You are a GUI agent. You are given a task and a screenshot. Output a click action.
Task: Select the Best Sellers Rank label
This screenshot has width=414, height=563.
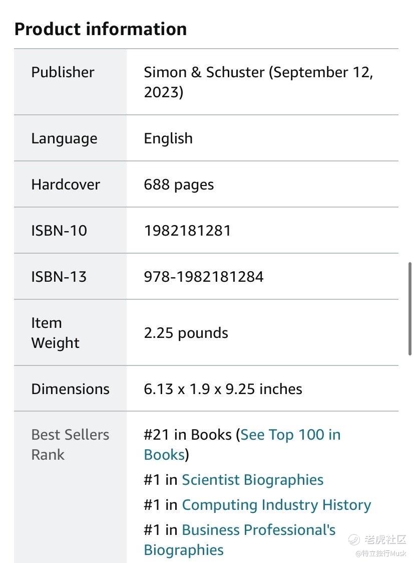(x=70, y=445)
